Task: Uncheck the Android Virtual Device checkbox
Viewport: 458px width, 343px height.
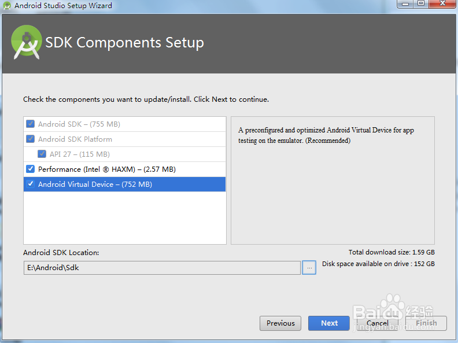Action: pyautogui.click(x=31, y=184)
